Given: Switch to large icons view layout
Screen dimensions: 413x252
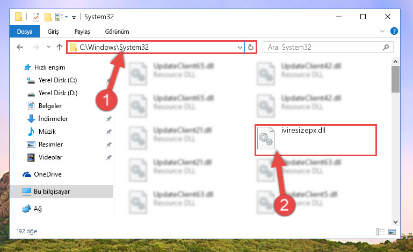Looking at the screenshot, I should [392, 232].
